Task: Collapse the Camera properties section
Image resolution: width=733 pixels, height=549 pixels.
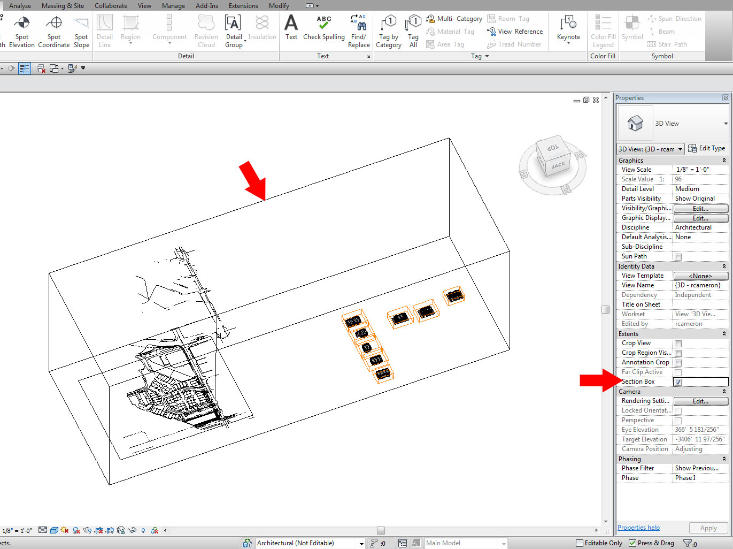Action: click(724, 392)
